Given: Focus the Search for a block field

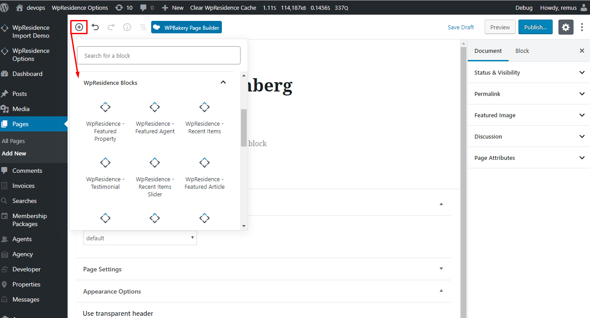Looking at the screenshot, I should pyautogui.click(x=159, y=56).
